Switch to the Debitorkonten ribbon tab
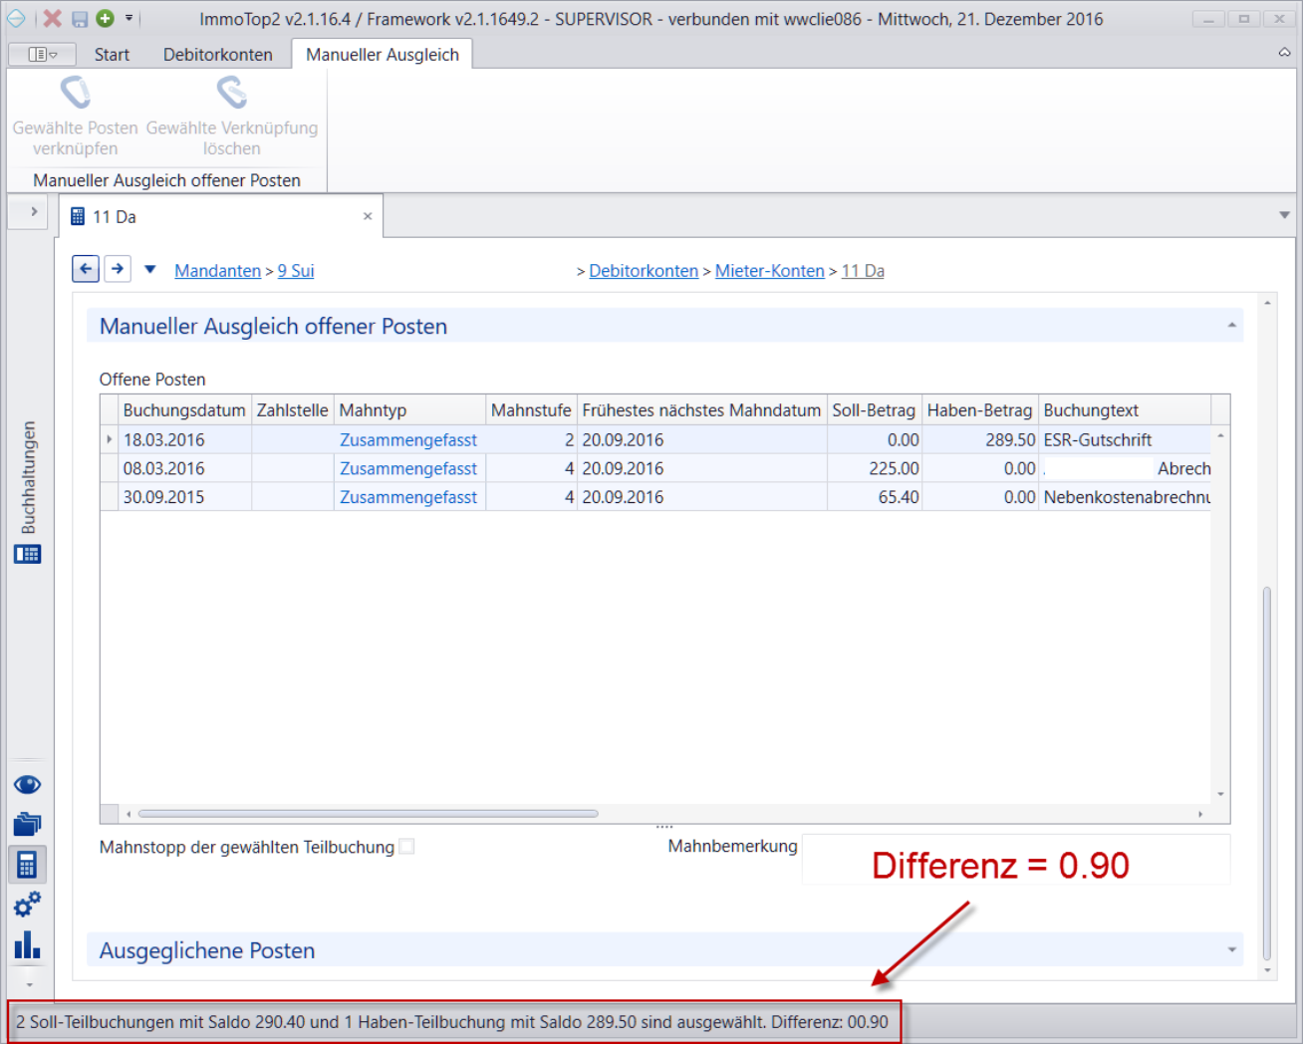 (218, 55)
